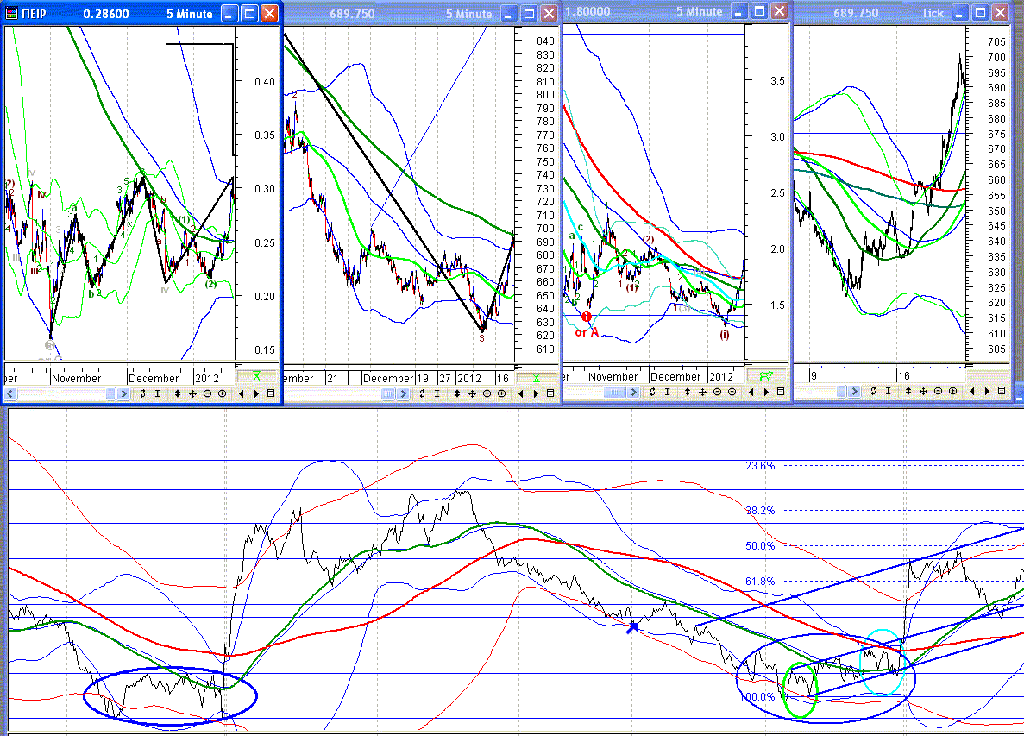Click the left triangle in the Tick window
Screen dimensions: 1024x736
[x=971, y=391]
